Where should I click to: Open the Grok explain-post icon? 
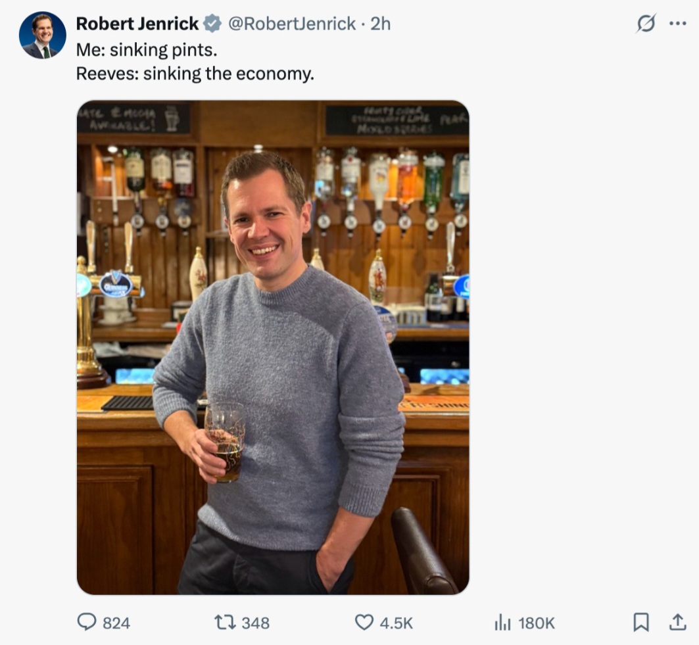point(646,24)
